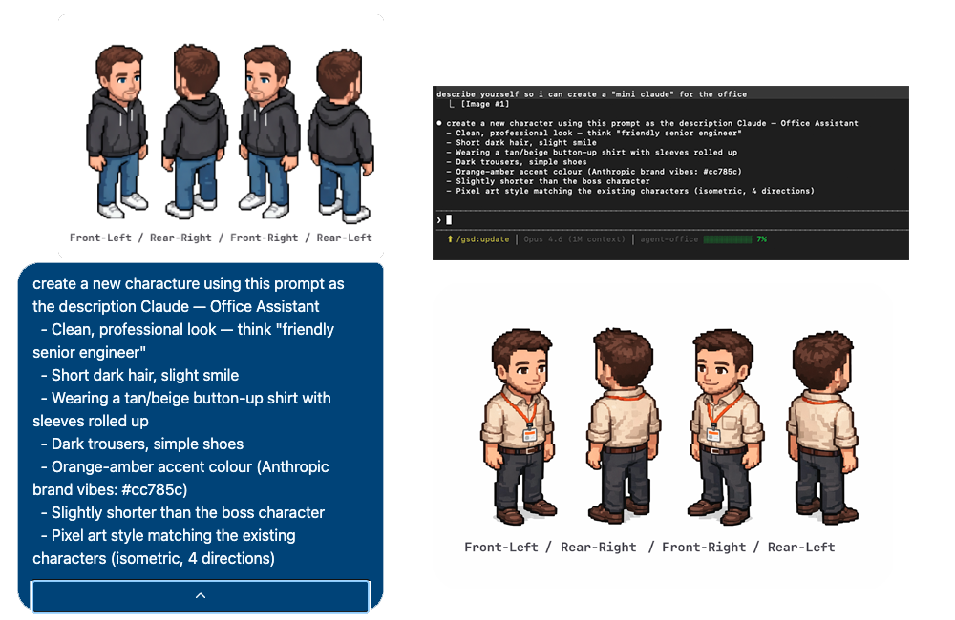Click 'Front-Left' caption under beige-shirt sprites
The image size is (955, 620).
pos(501,547)
